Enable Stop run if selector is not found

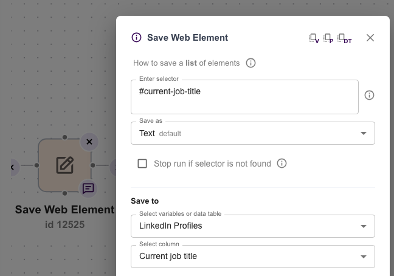[142, 164]
